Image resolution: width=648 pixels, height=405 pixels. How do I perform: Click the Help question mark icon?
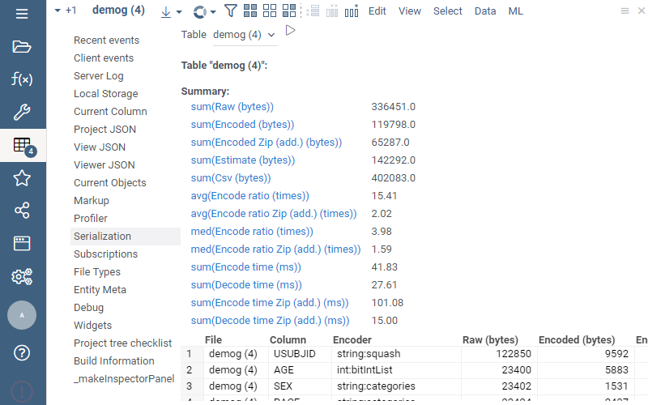point(22,353)
